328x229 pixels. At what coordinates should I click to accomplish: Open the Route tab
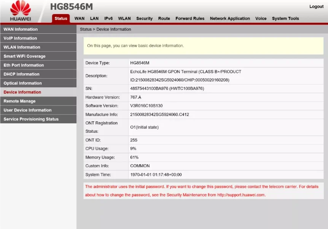coord(164,18)
